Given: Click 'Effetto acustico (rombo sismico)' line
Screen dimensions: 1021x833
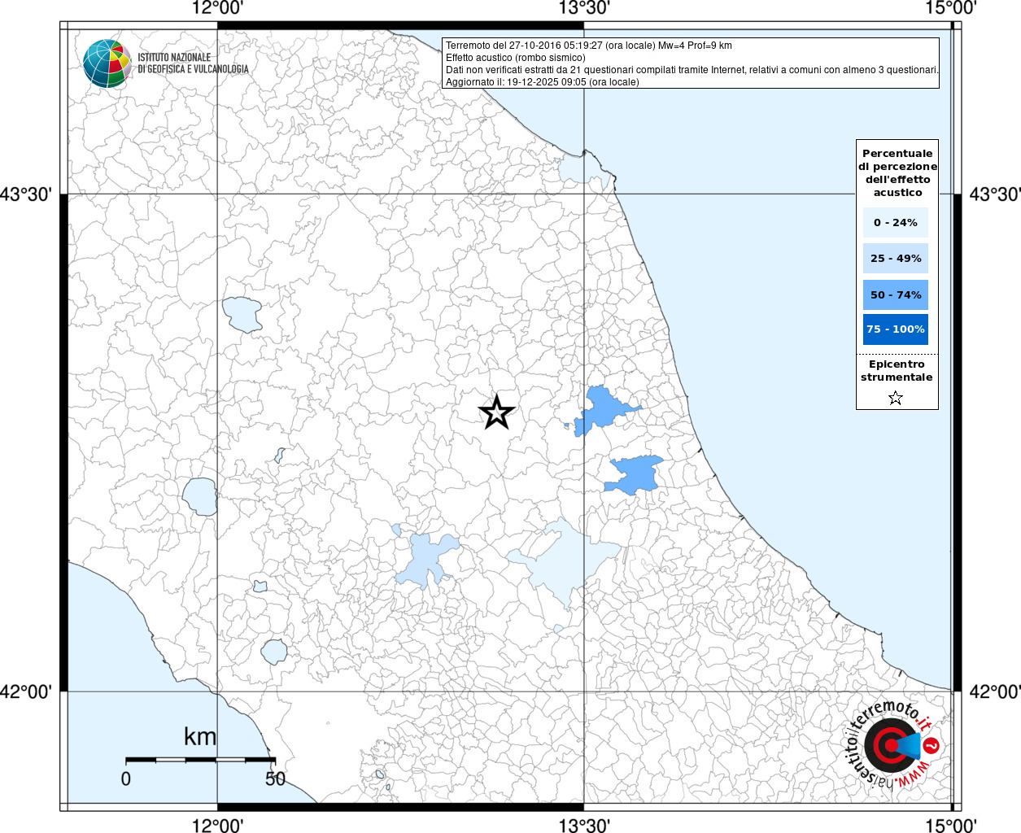Looking at the screenshot, I should tap(515, 58).
